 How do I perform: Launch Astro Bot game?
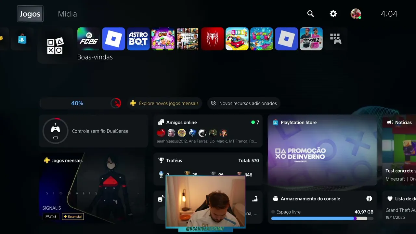pos(138,39)
